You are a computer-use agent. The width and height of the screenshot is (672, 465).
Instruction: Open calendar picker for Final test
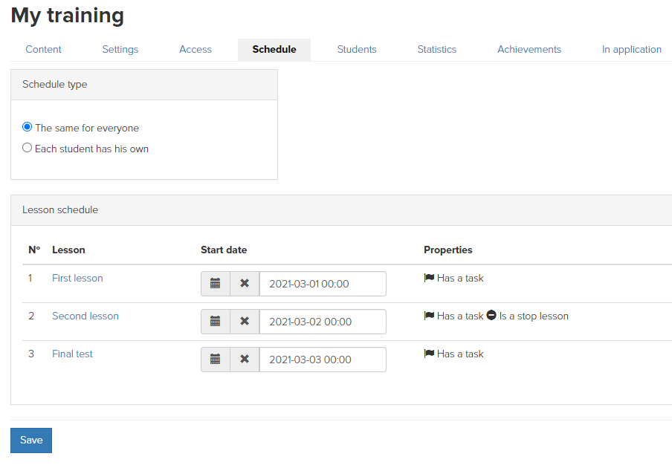click(x=216, y=360)
